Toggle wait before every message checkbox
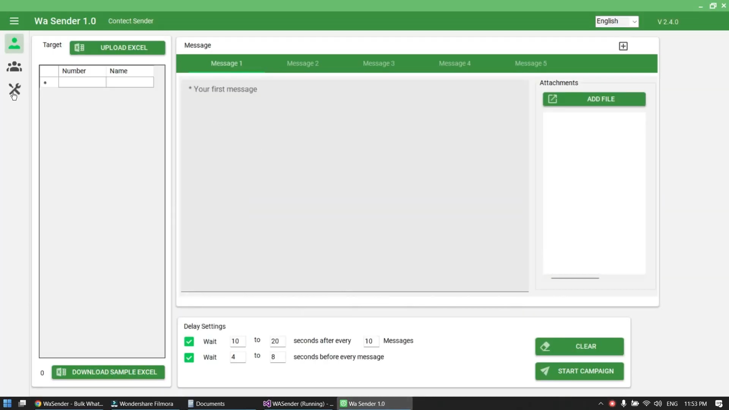 tap(189, 357)
